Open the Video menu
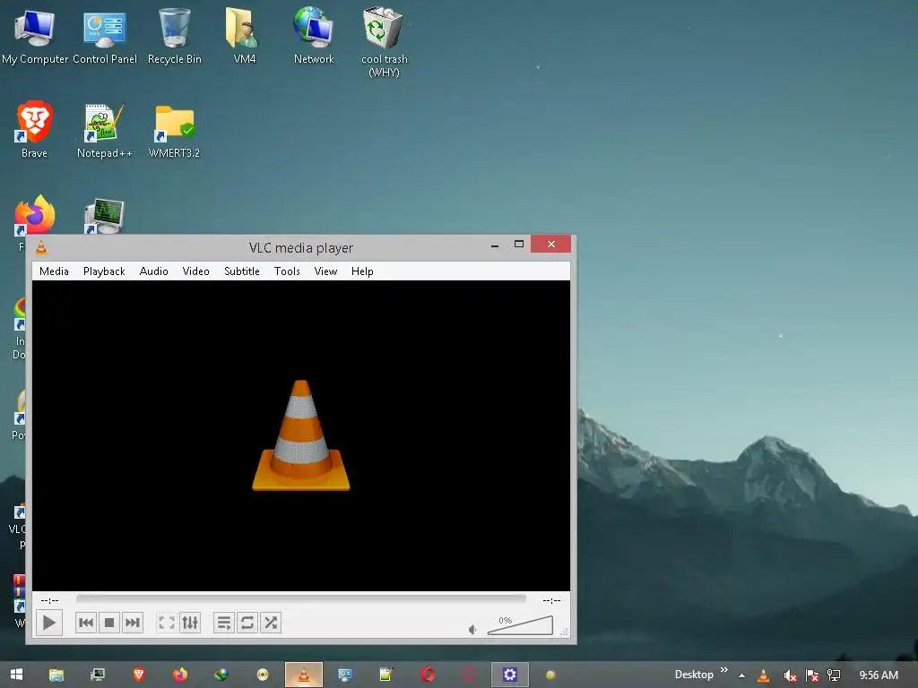The height and width of the screenshot is (688, 918). point(195,271)
